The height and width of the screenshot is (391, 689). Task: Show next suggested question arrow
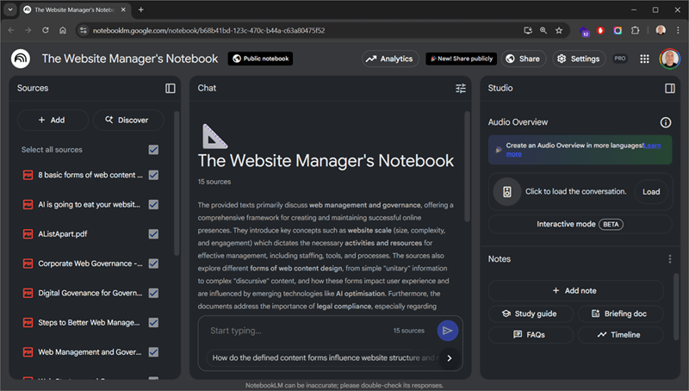tap(449, 358)
